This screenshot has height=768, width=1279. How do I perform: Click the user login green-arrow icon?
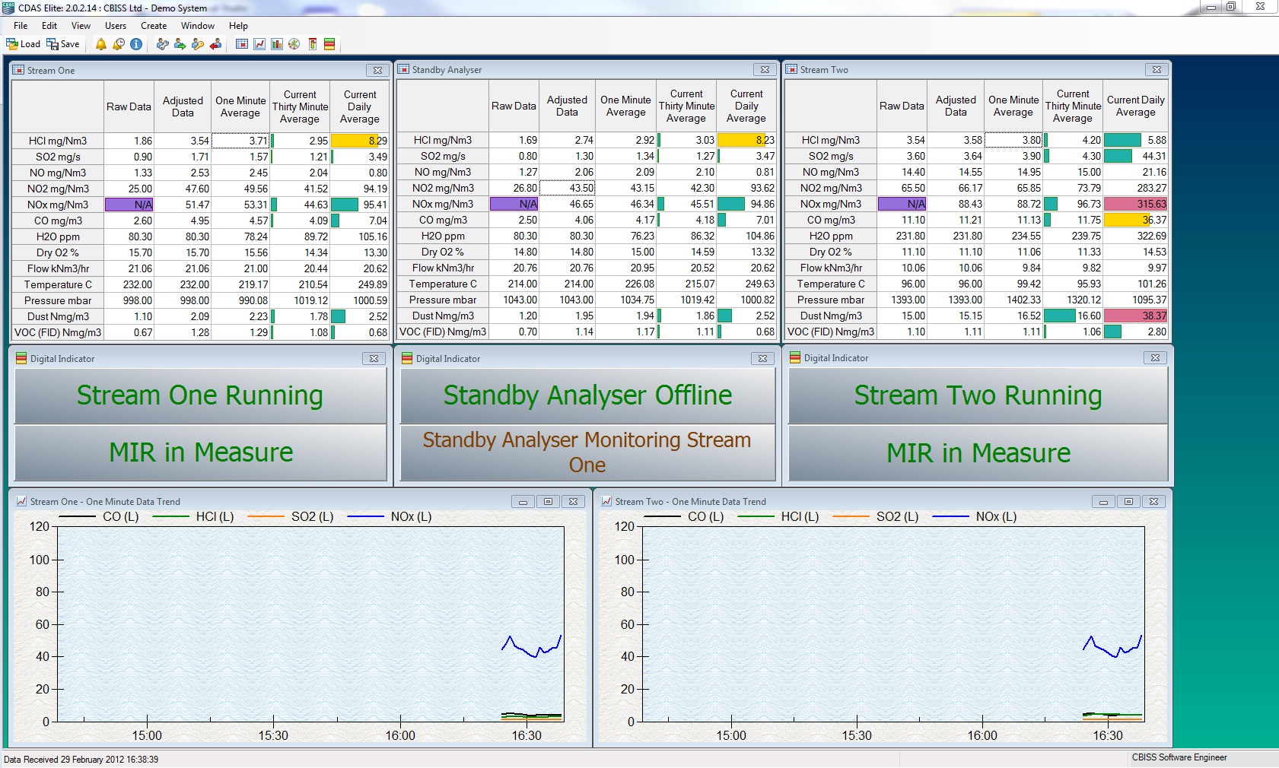pyautogui.click(x=180, y=44)
